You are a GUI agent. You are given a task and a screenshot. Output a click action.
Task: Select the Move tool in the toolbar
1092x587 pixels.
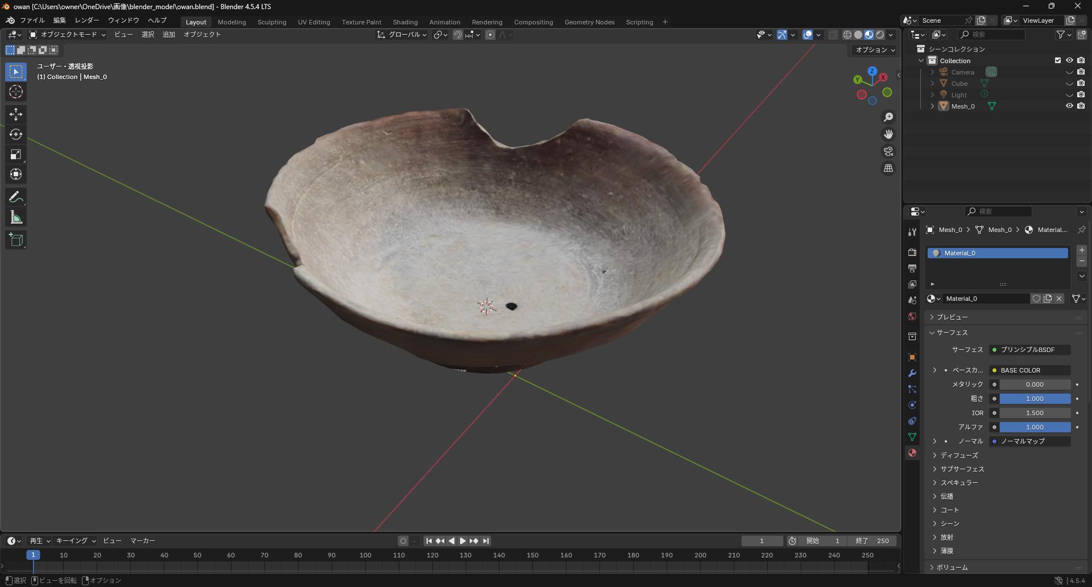[16, 114]
